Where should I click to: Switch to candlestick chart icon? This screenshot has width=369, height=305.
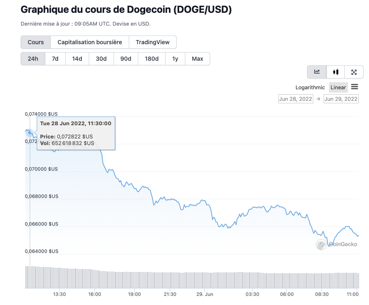[336, 72]
